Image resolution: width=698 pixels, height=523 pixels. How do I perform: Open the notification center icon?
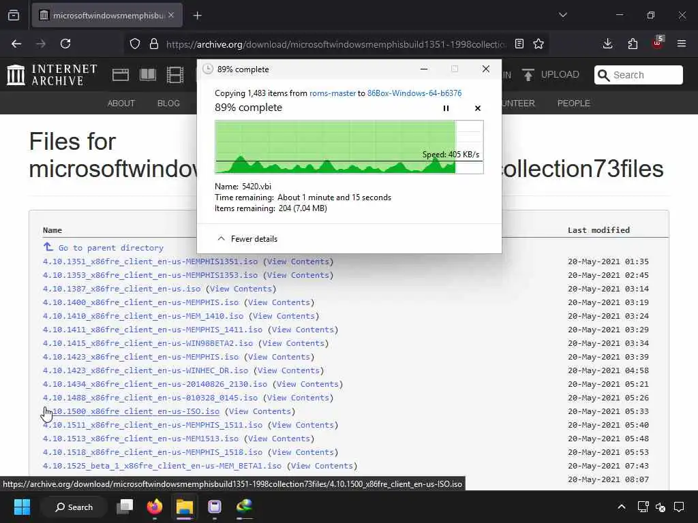(679, 507)
